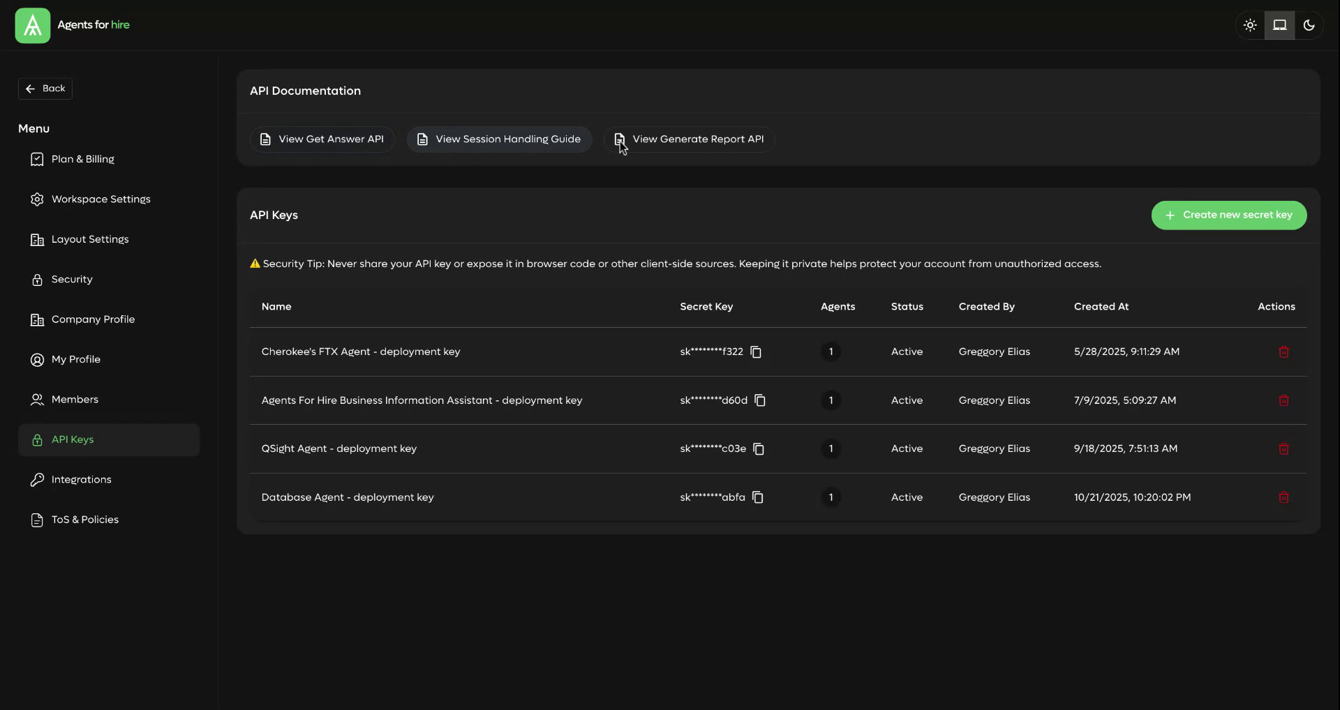Image resolution: width=1340 pixels, height=710 pixels.
Task: Open ToS & Policies from the sidebar
Action: click(85, 520)
